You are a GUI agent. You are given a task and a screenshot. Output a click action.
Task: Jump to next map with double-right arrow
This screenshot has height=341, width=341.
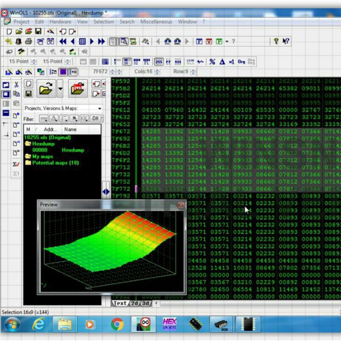point(101,42)
